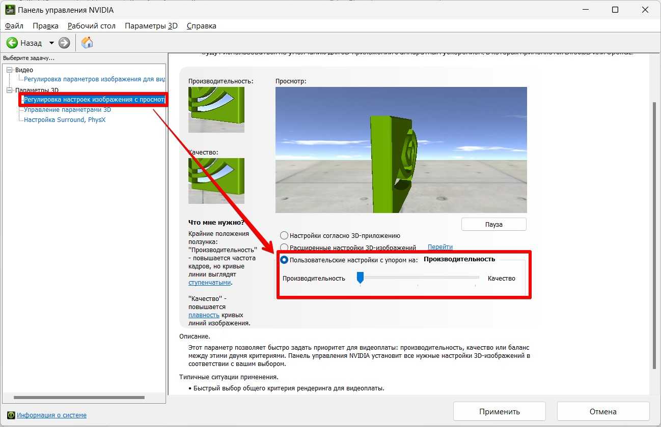Viewport: 661px width, 427px height.
Task: Close the NVIDIA control panel window
Action: click(x=646, y=10)
